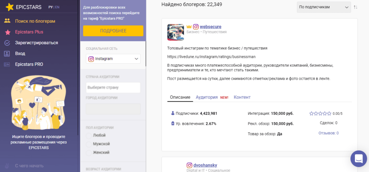Click the audience city input field

coord(113,109)
